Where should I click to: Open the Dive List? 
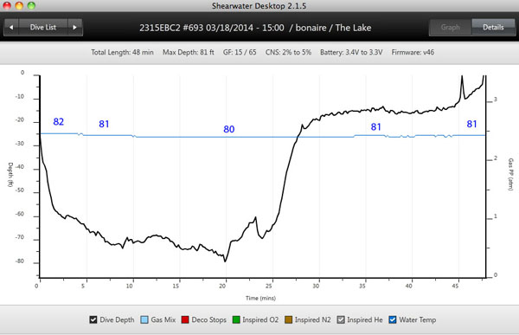(x=43, y=27)
